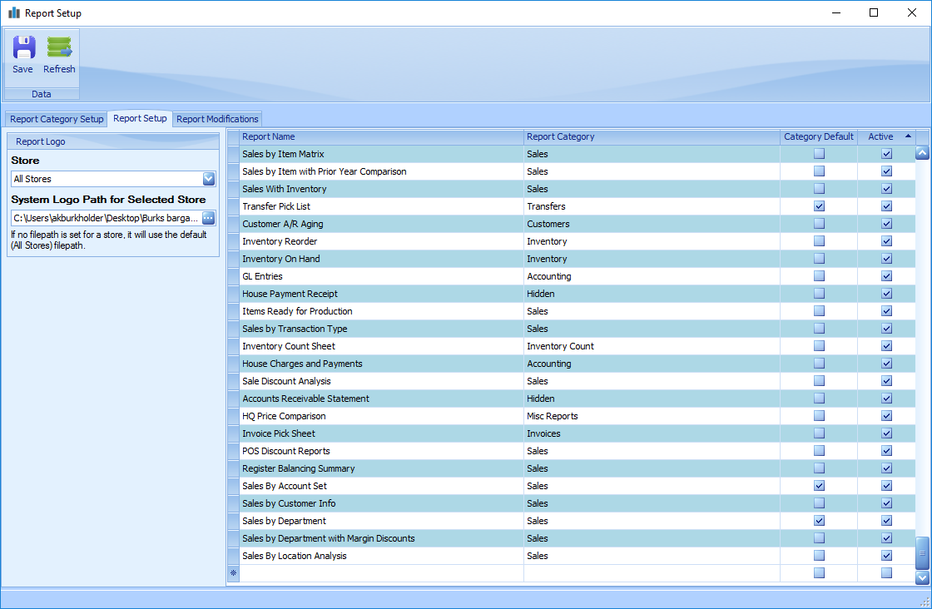Click the scroll down arrow in report grid
This screenshot has width=932, height=609.
(922, 577)
